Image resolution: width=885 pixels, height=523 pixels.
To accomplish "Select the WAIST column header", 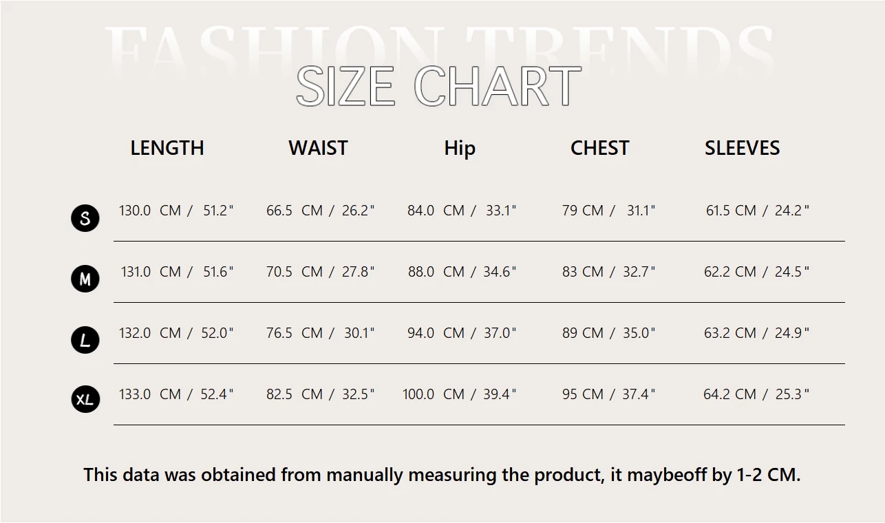I will (x=318, y=148).
